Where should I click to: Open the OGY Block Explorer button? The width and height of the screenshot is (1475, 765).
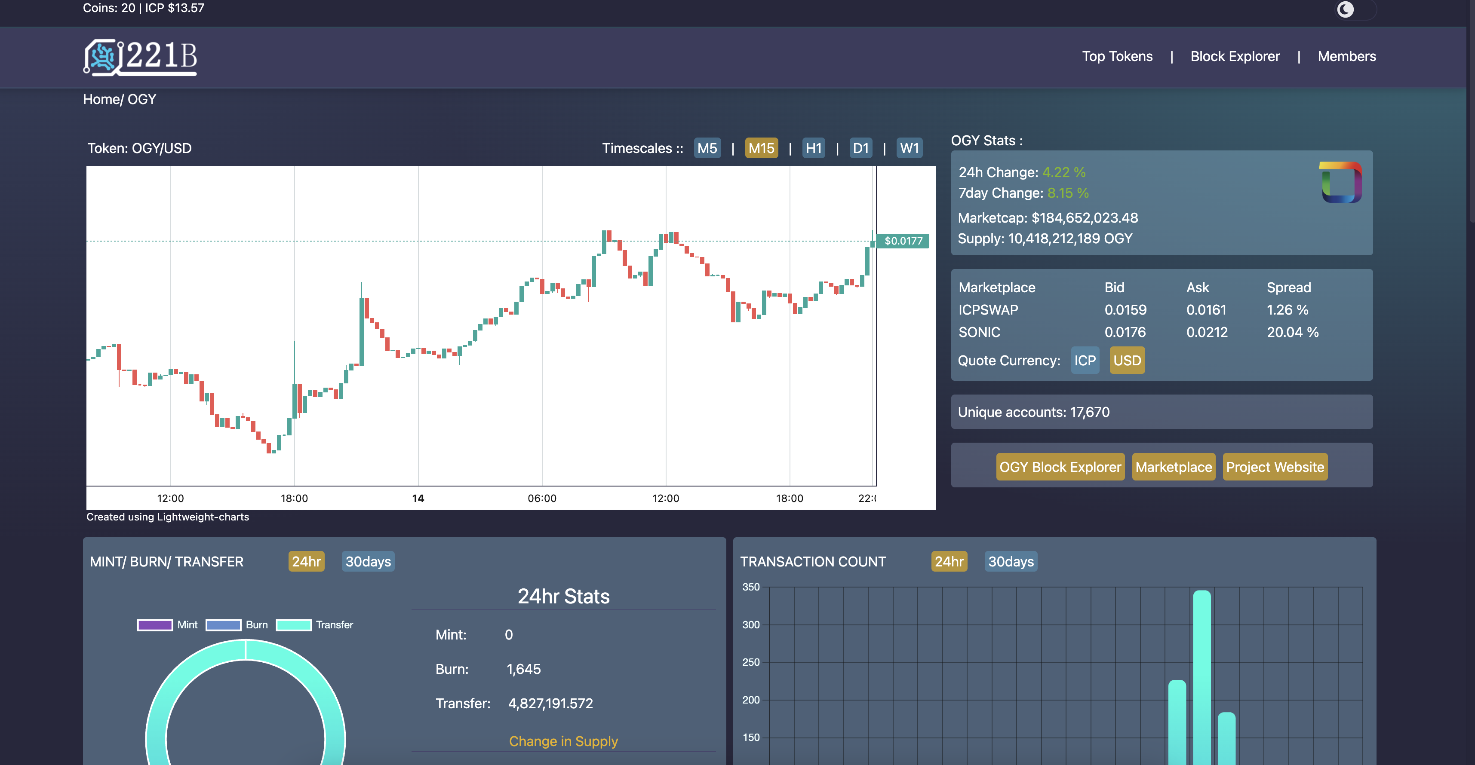tap(1060, 467)
